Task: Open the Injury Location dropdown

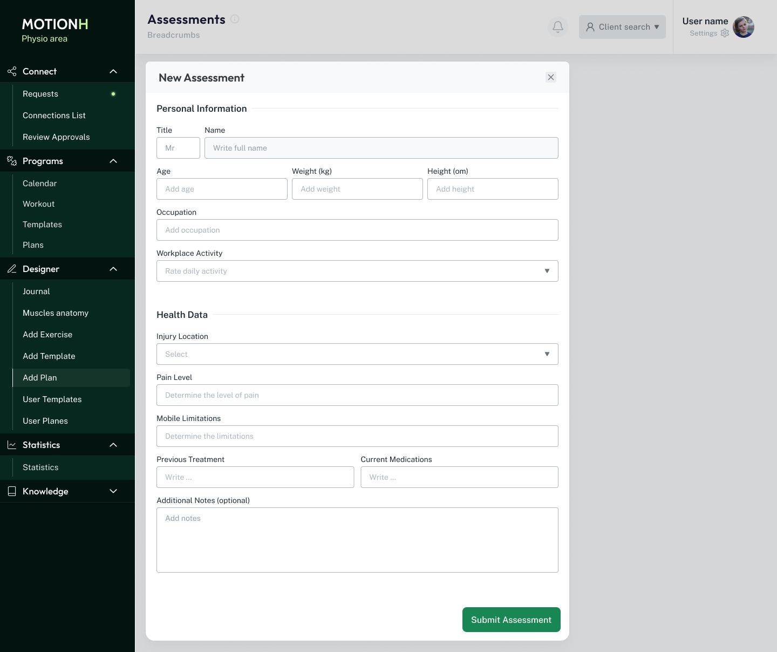Action: pyautogui.click(x=357, y=354)
